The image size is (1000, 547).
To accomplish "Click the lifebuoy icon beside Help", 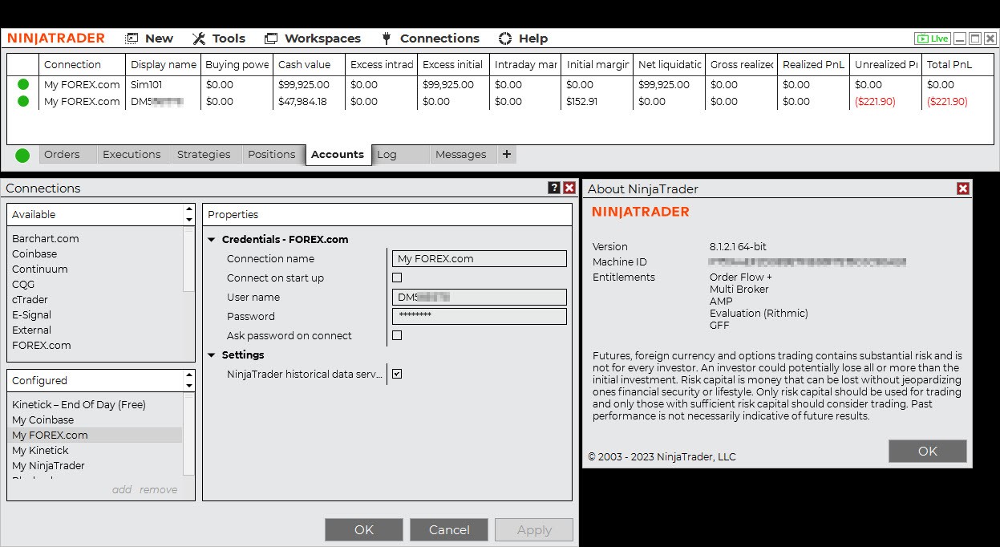I will click(505, 38).
